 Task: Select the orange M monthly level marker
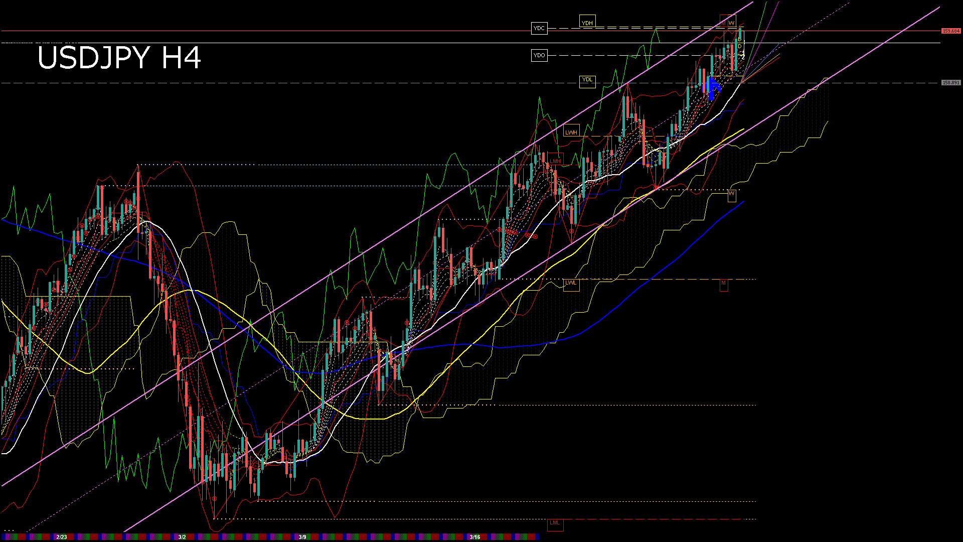(724, 284)
